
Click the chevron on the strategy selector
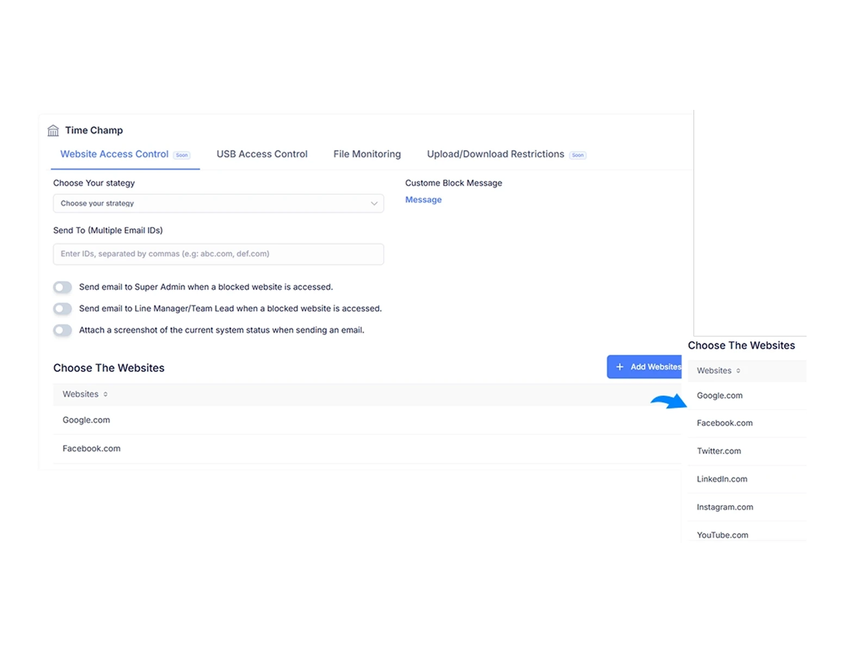coord(374,203)
